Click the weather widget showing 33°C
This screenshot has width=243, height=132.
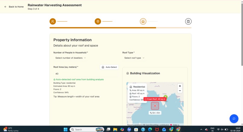tap(11, 129)
